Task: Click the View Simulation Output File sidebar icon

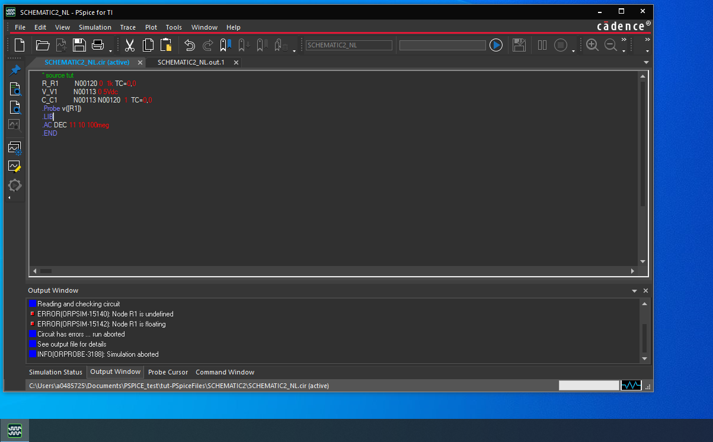Action: [x=15, y=107]
